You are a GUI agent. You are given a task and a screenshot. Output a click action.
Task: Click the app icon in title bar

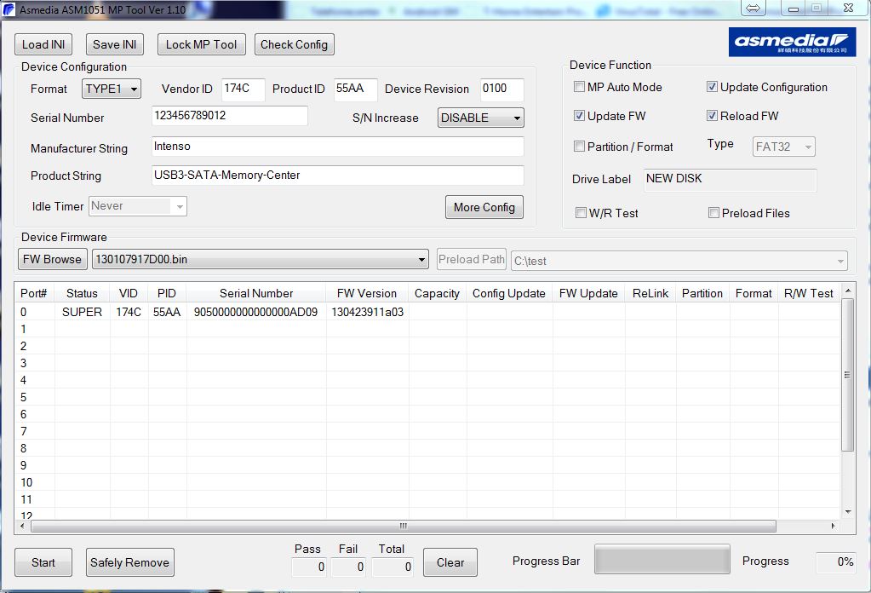click(9, 9)
